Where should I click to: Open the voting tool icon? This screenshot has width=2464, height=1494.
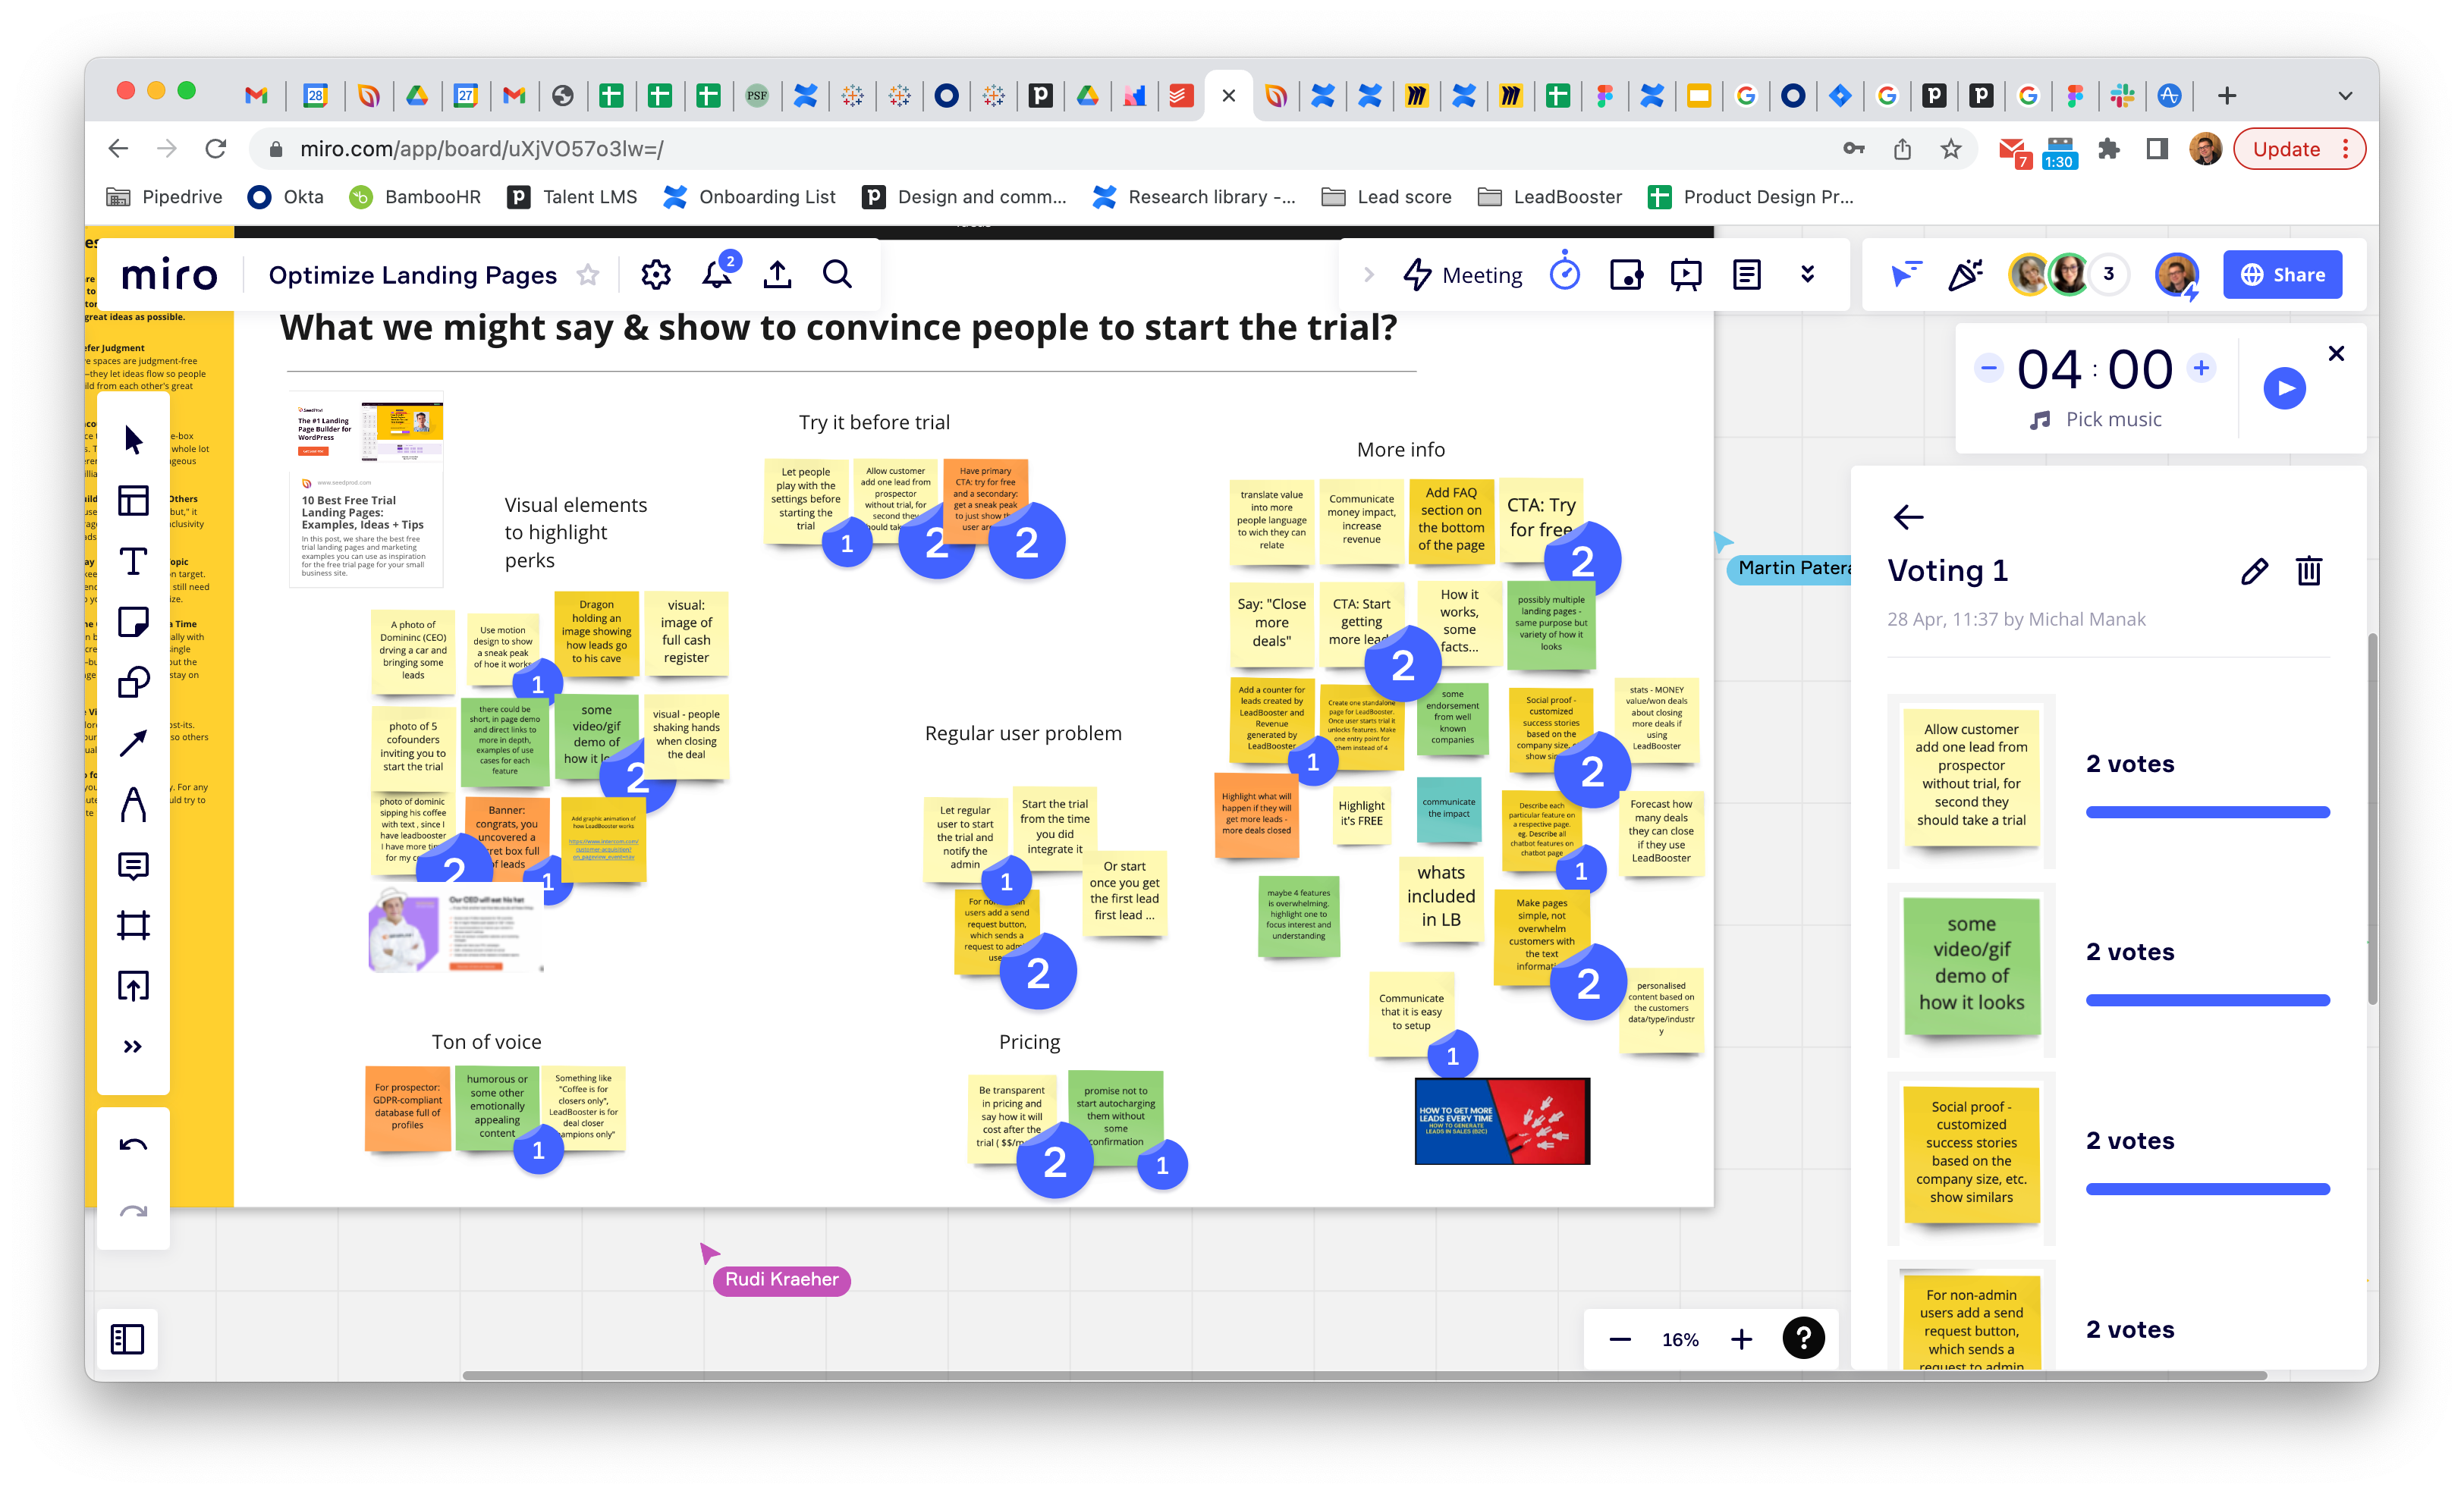(1626, 275)
